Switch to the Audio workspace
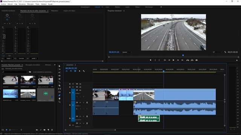 coord(127,7)
